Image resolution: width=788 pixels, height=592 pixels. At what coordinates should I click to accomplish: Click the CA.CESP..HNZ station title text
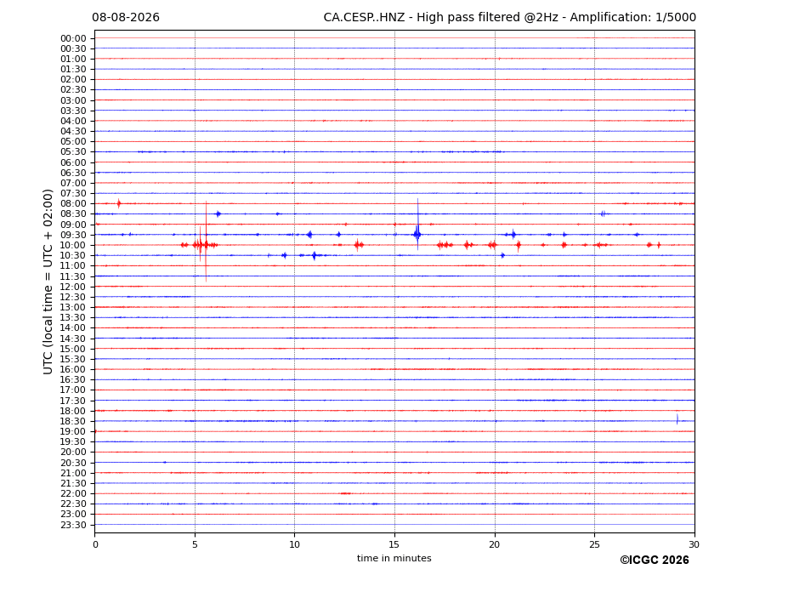[x=364, y=18]
